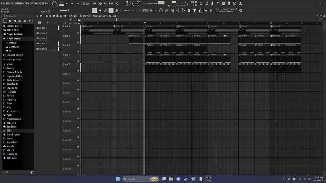Open the Playlist options menu arrow
This screenshot has width=326, height=183.
point(38,16)
